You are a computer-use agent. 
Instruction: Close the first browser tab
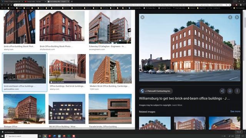22,2
